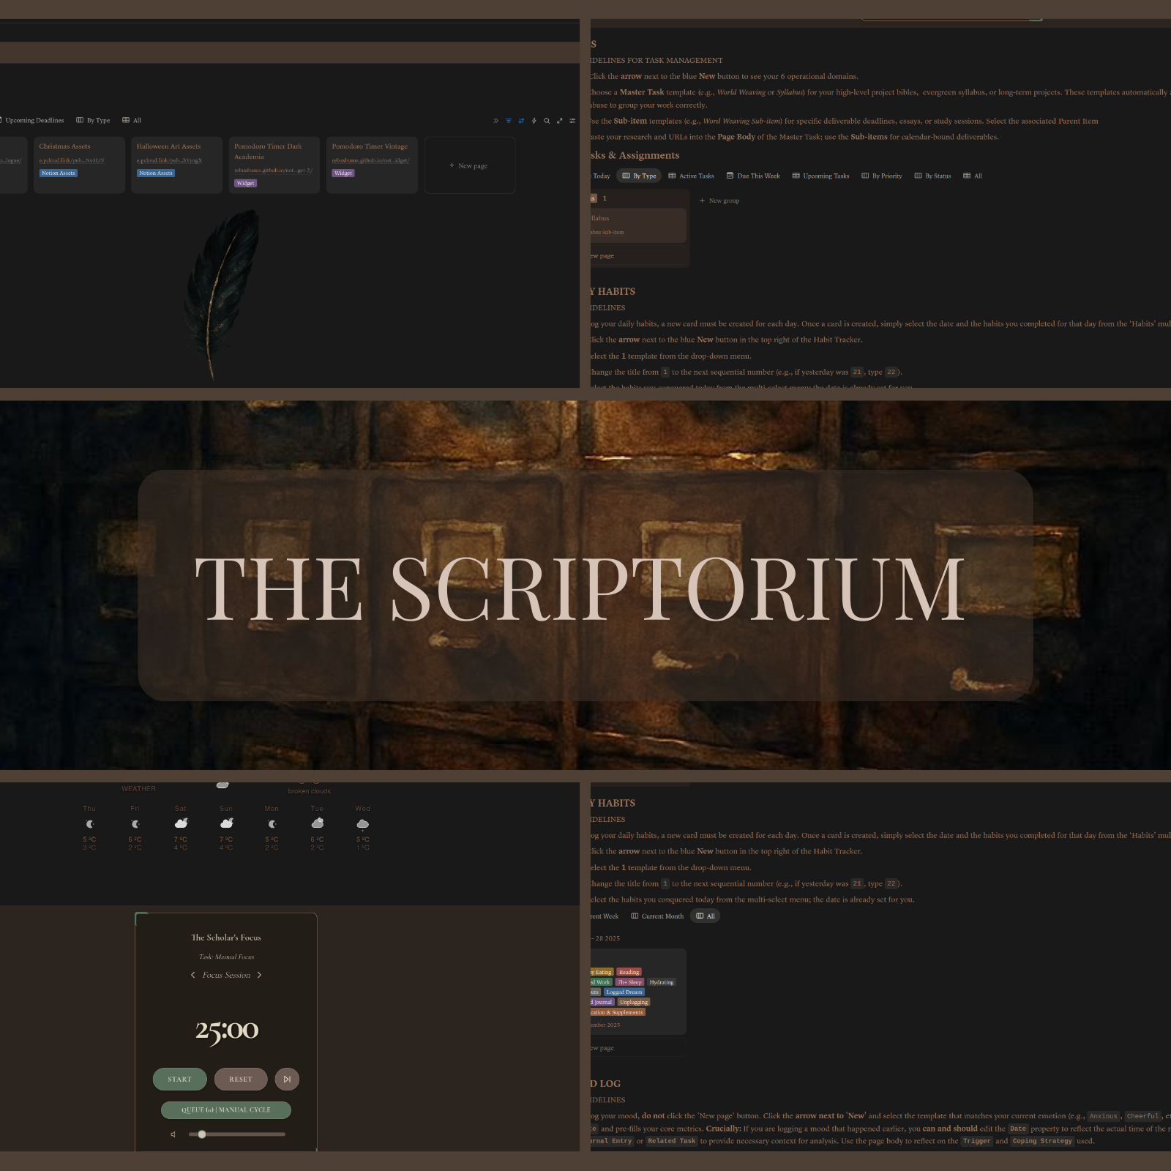The width and height of the screenshot is (1171, 1171).
Task: Click the Thursday weather forecast icon
Action: point(89,823)
